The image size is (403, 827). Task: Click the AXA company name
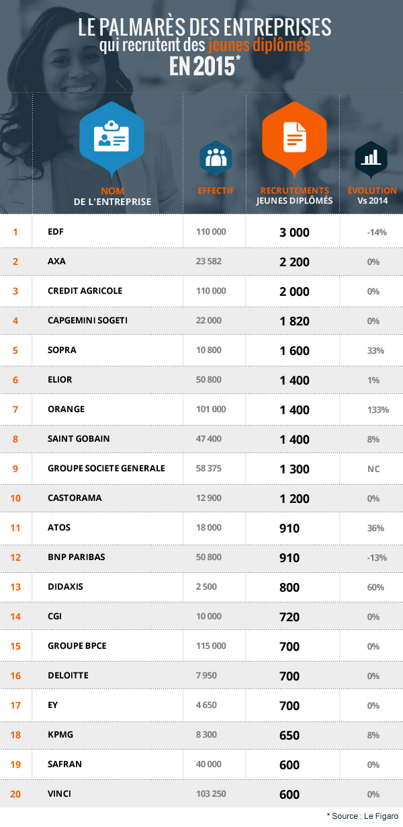56,262
